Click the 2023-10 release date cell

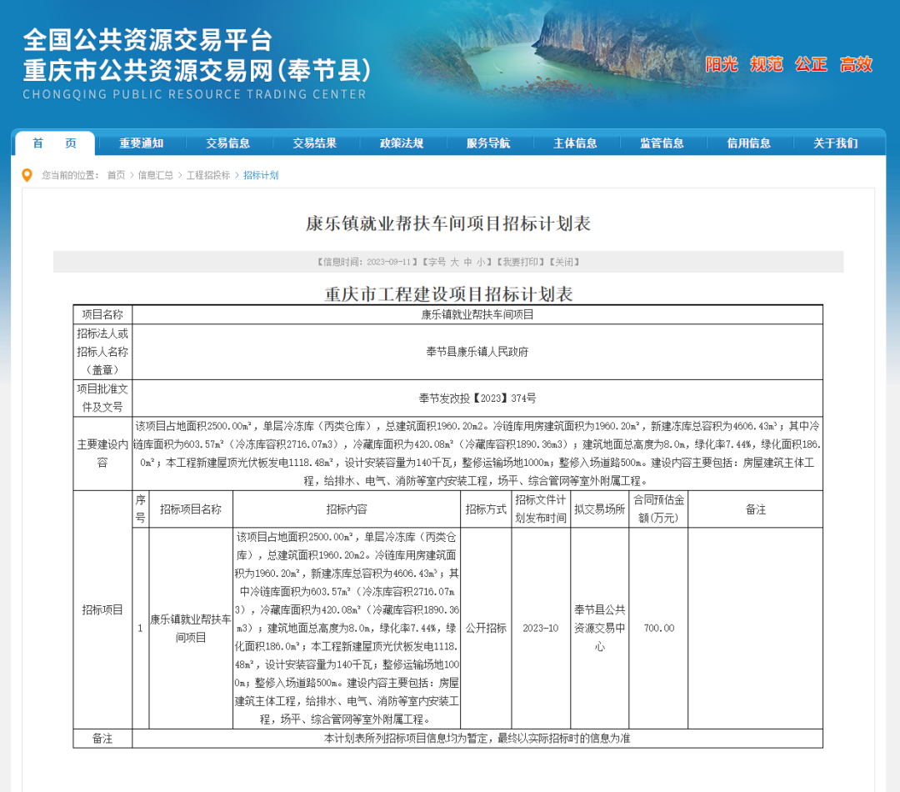(x=541, y=628)
